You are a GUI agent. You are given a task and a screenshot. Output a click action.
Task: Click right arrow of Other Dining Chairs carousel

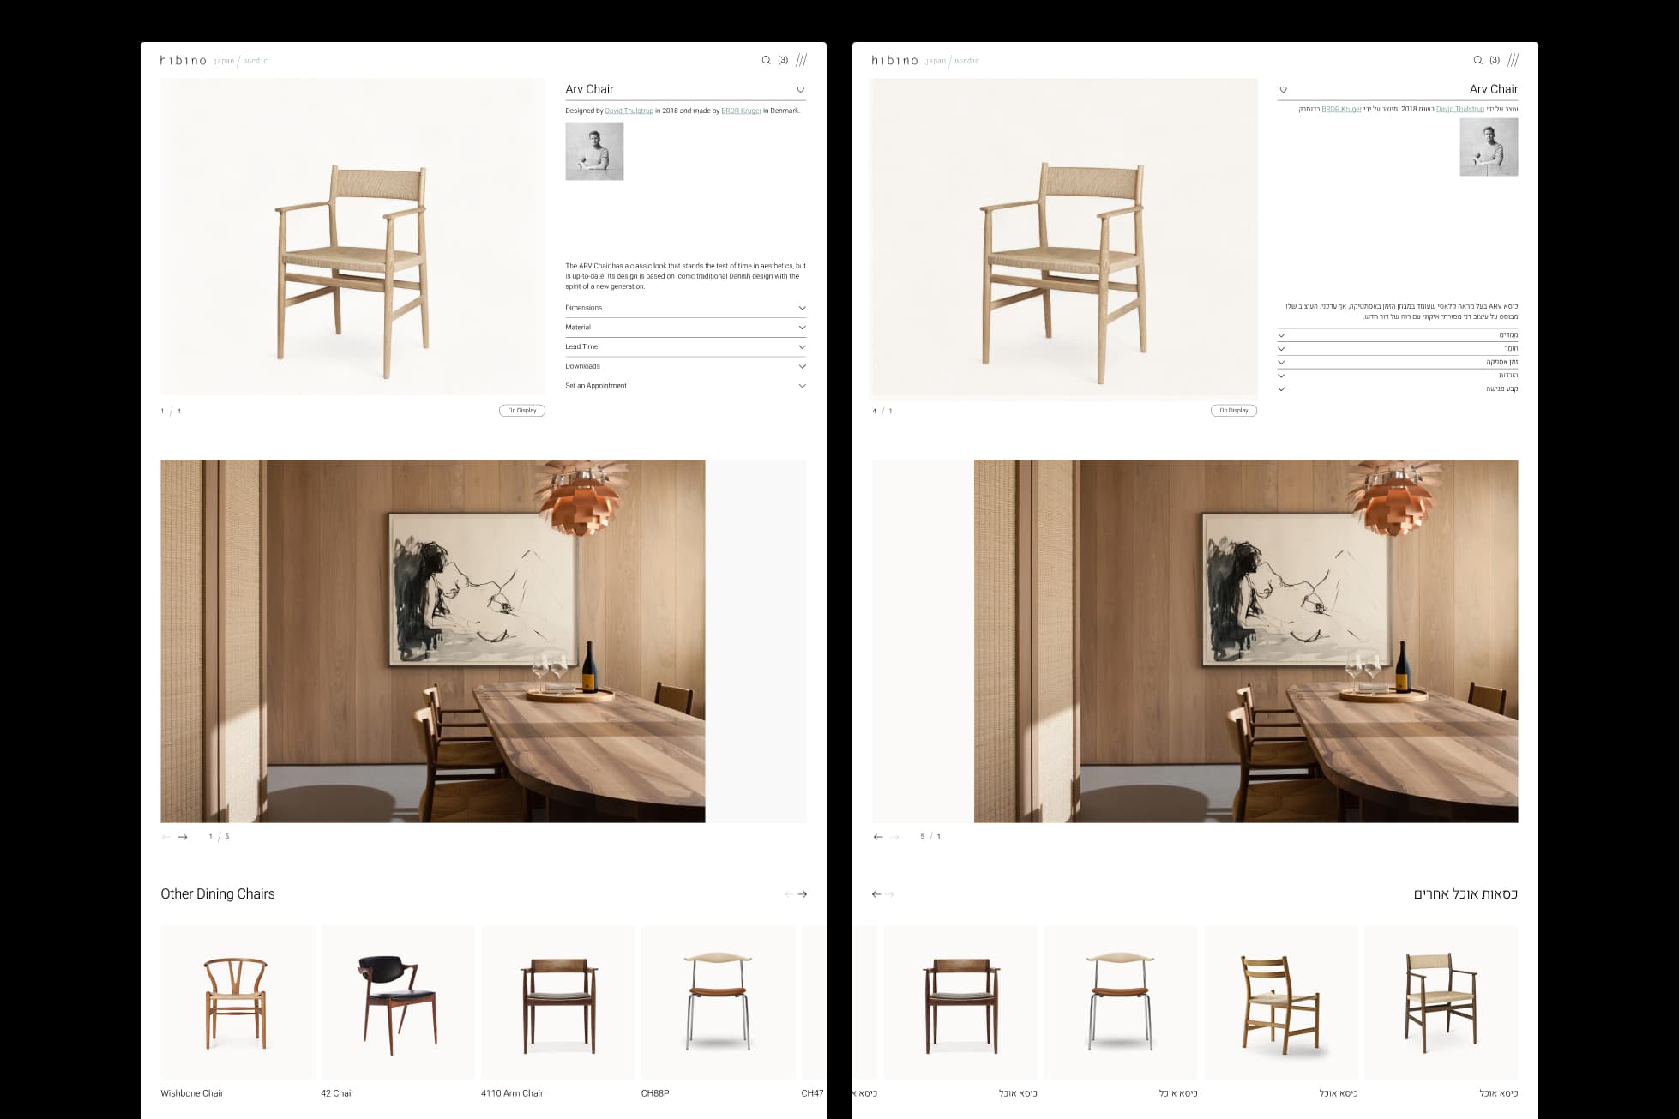(x=803, y=894)
